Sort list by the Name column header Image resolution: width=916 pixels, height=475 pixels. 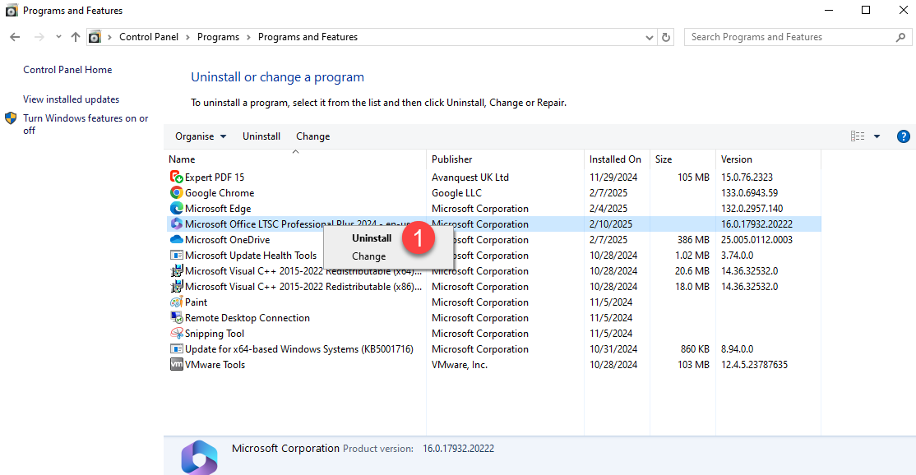tap(295, 159)
